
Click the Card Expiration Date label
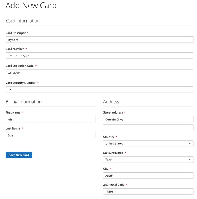pos(19,66)
